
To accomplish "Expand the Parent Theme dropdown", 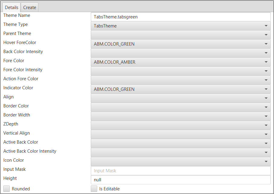I will pos(180,35).
